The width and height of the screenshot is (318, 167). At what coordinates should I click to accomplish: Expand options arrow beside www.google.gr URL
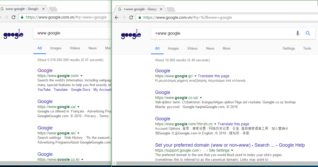pos(195,76)
